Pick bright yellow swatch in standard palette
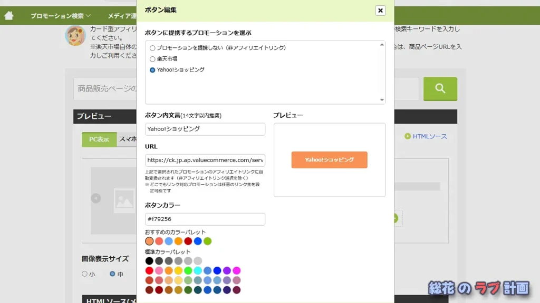Image resolution: width=540 pixels, height=303 pixels. pyautogui.click(x=178, y=271)
